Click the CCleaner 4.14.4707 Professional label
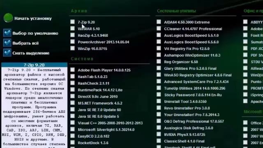This screenshot has height=148, width=263. tap(193, 29)
